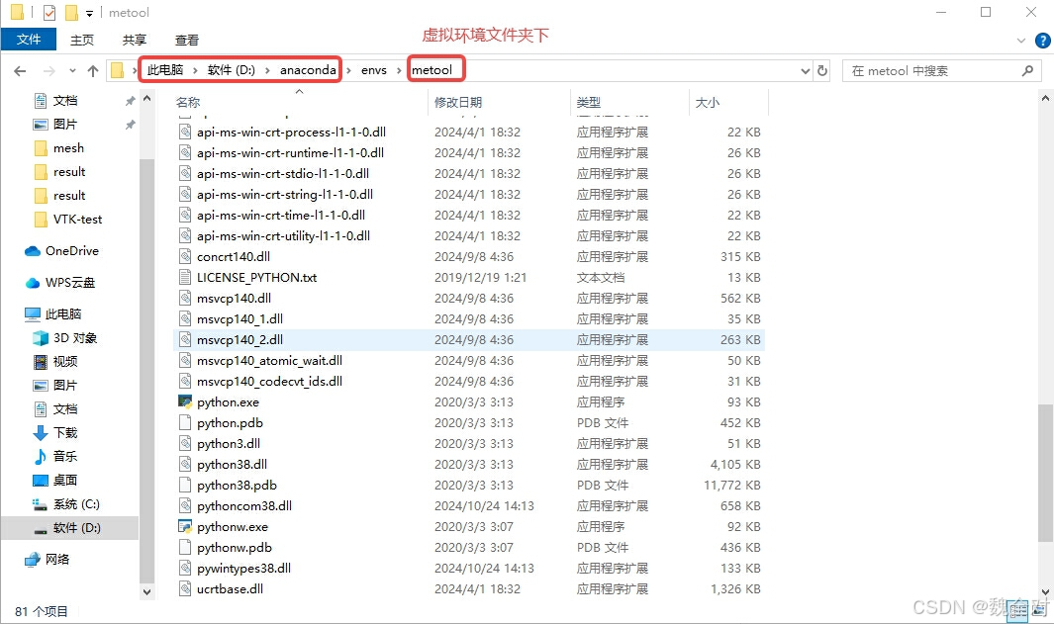This screenshot has height=624, width=1054.
Task: Expand the breadcrumb arrow after envs
Action: point(399,70)
